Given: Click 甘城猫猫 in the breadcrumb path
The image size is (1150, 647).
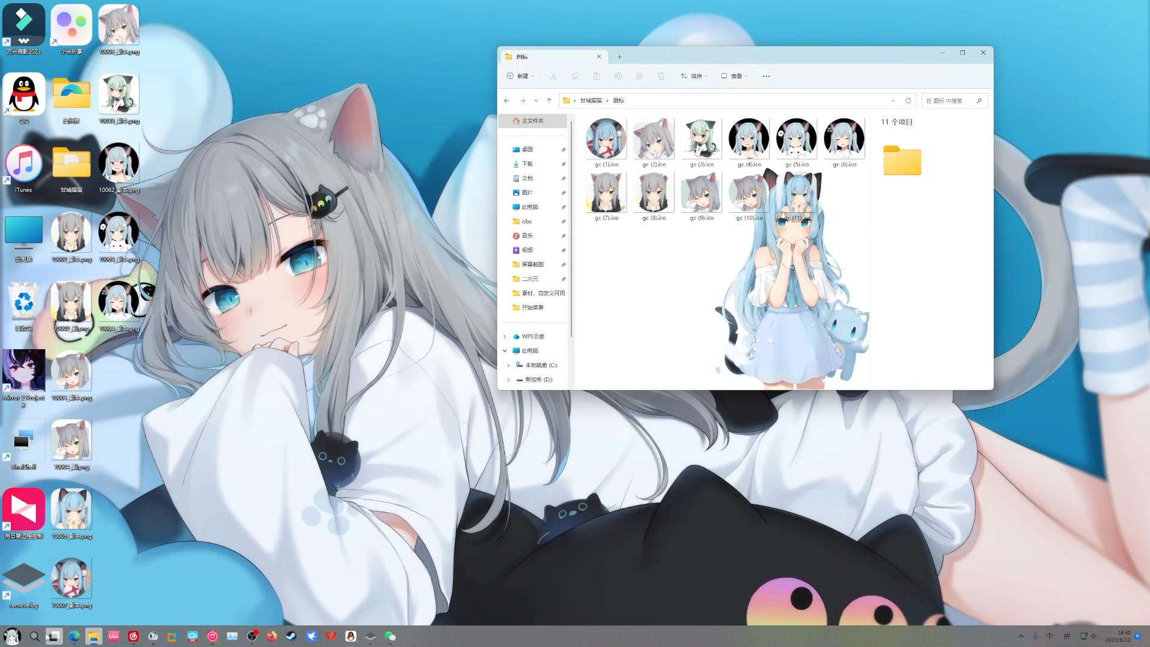Looking at the screenshot, I should pos(591,101).
